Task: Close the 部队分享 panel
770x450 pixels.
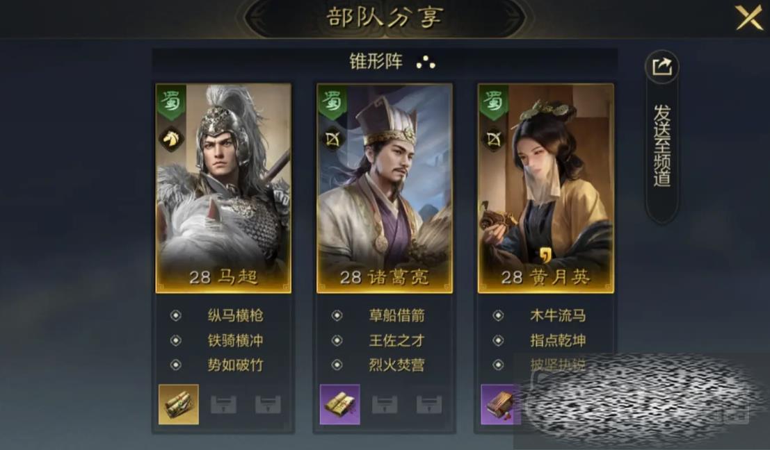Action: tap(749, 17)
